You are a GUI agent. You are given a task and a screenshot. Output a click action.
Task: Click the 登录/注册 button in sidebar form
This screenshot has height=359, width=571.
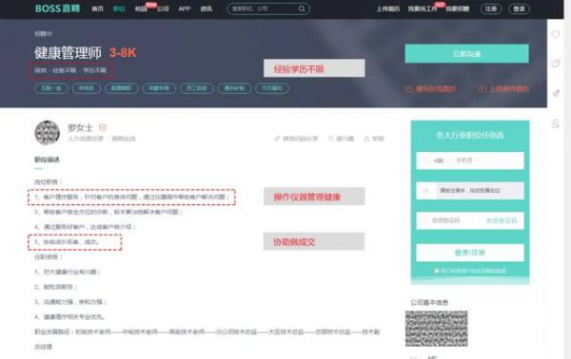tap(470, 253)
